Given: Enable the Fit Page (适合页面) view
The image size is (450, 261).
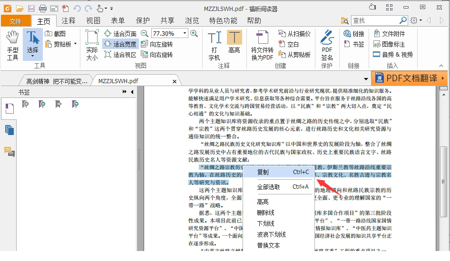Looking at the screenshot, I should pyautogui.click(x=120, y=34).
